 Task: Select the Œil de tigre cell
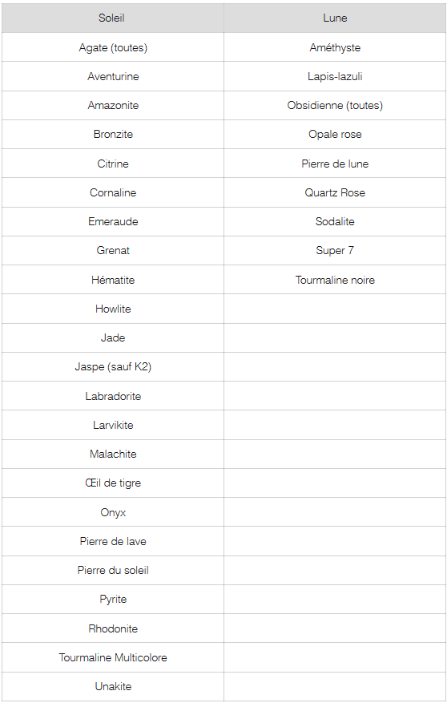112,483
